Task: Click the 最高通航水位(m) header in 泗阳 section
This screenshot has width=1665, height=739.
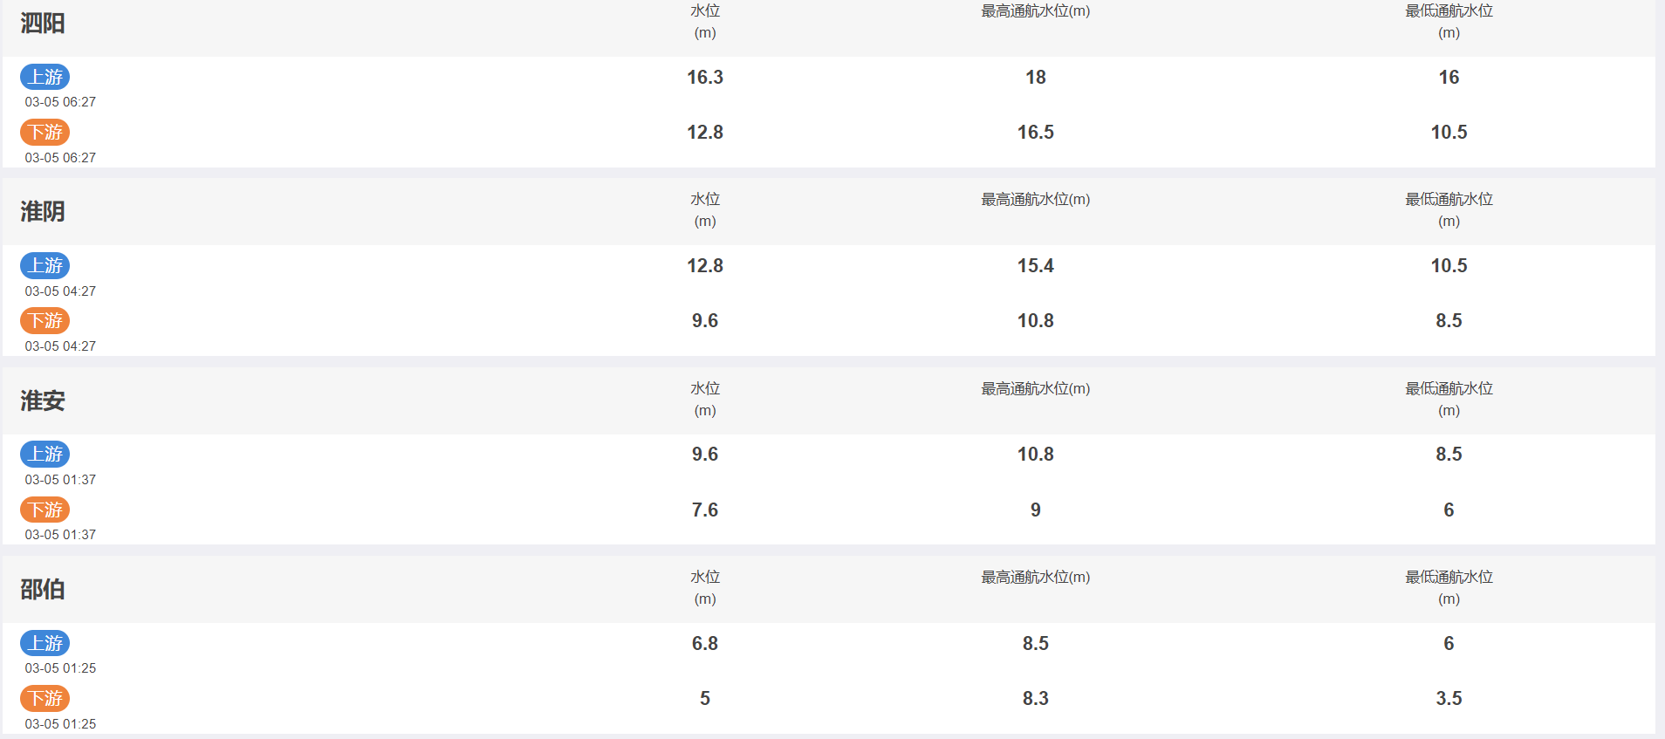Action: click(1036, 11)
